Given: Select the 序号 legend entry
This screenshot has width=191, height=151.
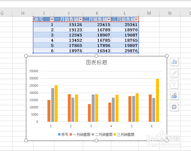Looking at the screenshot, I should [x=63, y=134].
